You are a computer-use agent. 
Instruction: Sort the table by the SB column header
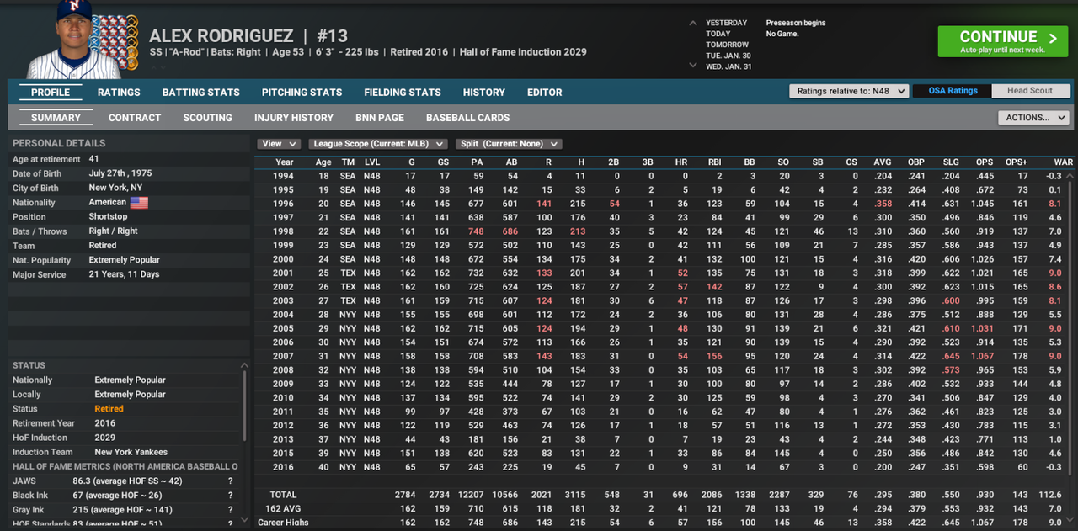[818, 162]
